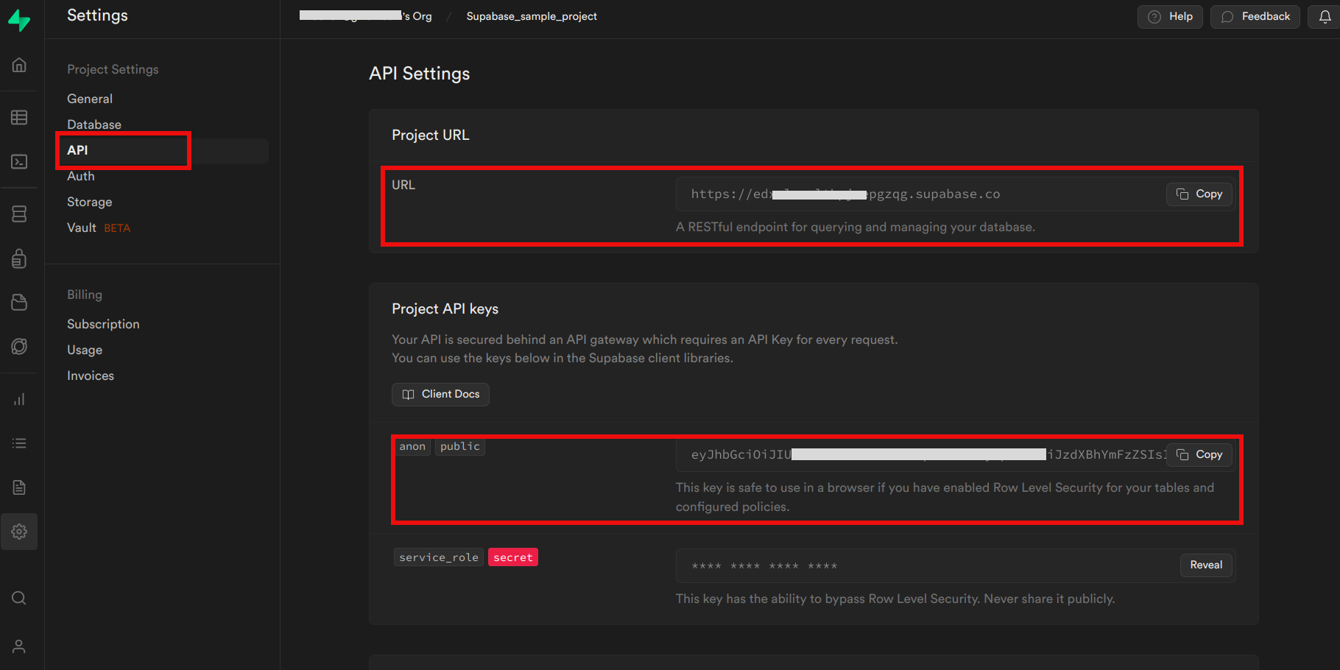This screenshot has height=670, width=1340.
Task: Open the Home icon in sidebar
Action: coord(19,65)
